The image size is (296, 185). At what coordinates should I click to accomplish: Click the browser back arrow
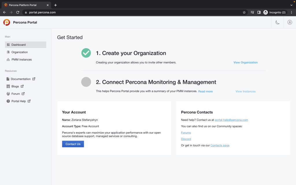[5, 12]
